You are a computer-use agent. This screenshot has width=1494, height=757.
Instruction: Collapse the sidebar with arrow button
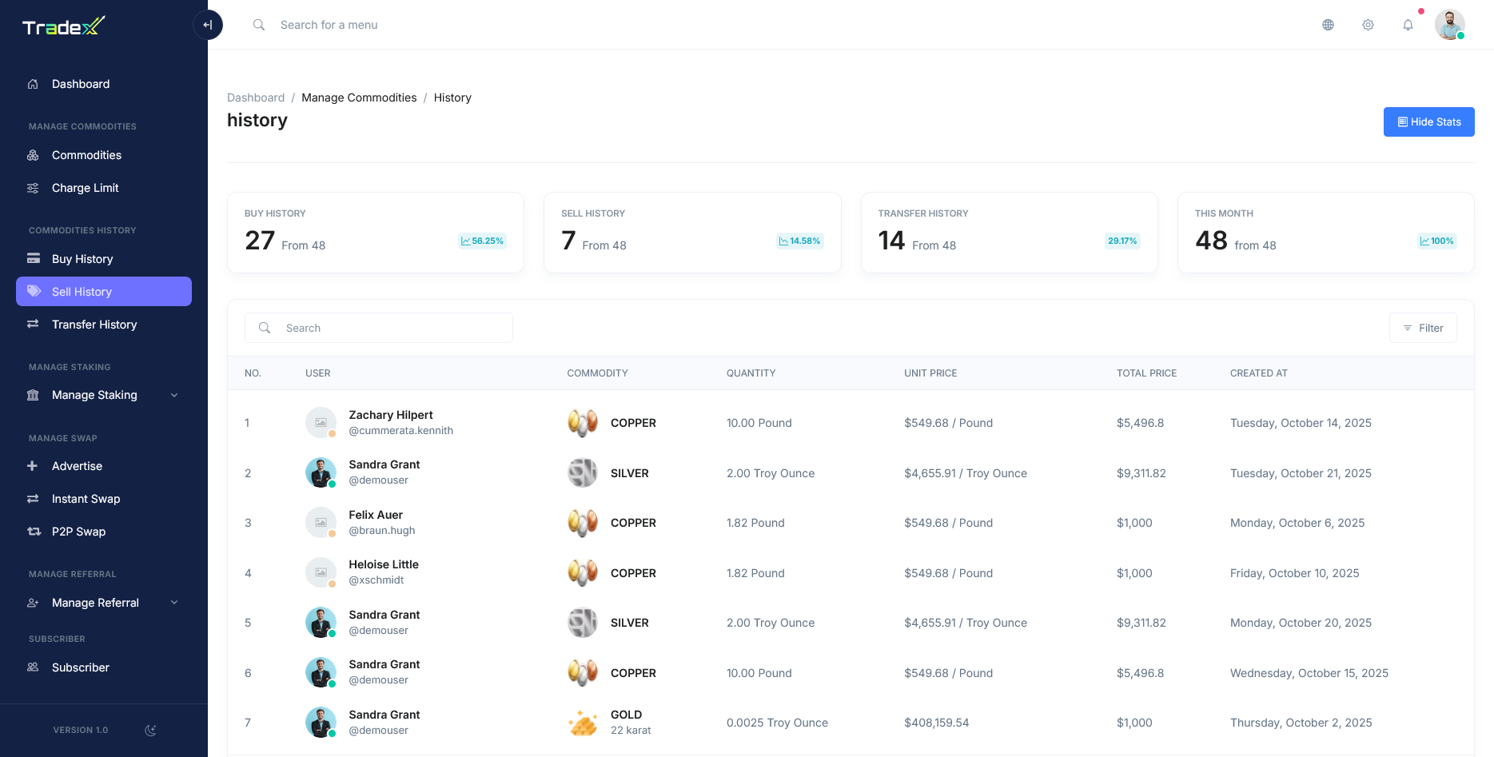click(208, 25)
